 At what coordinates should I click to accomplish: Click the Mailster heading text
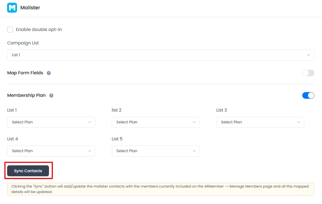point(30,8)
